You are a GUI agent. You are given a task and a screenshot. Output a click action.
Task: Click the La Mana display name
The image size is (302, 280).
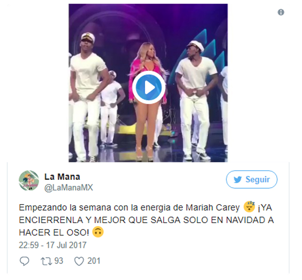pyautogui.click(x=62, y=176)
